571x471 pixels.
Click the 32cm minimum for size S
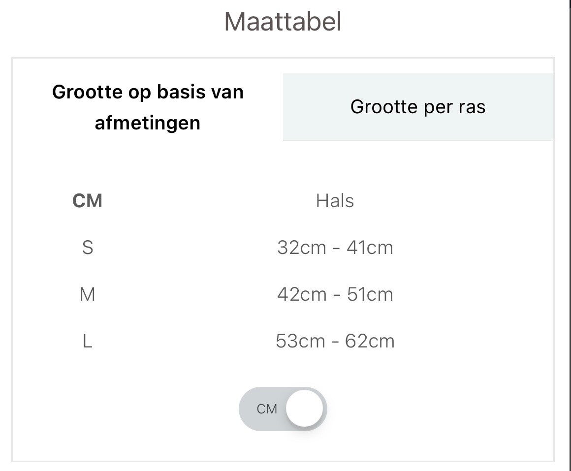301,247
